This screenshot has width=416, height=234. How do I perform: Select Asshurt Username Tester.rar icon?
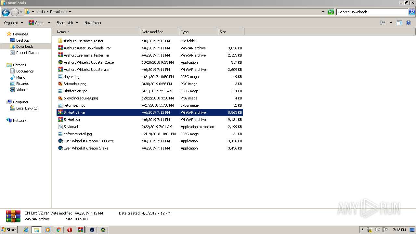point(60,55)
